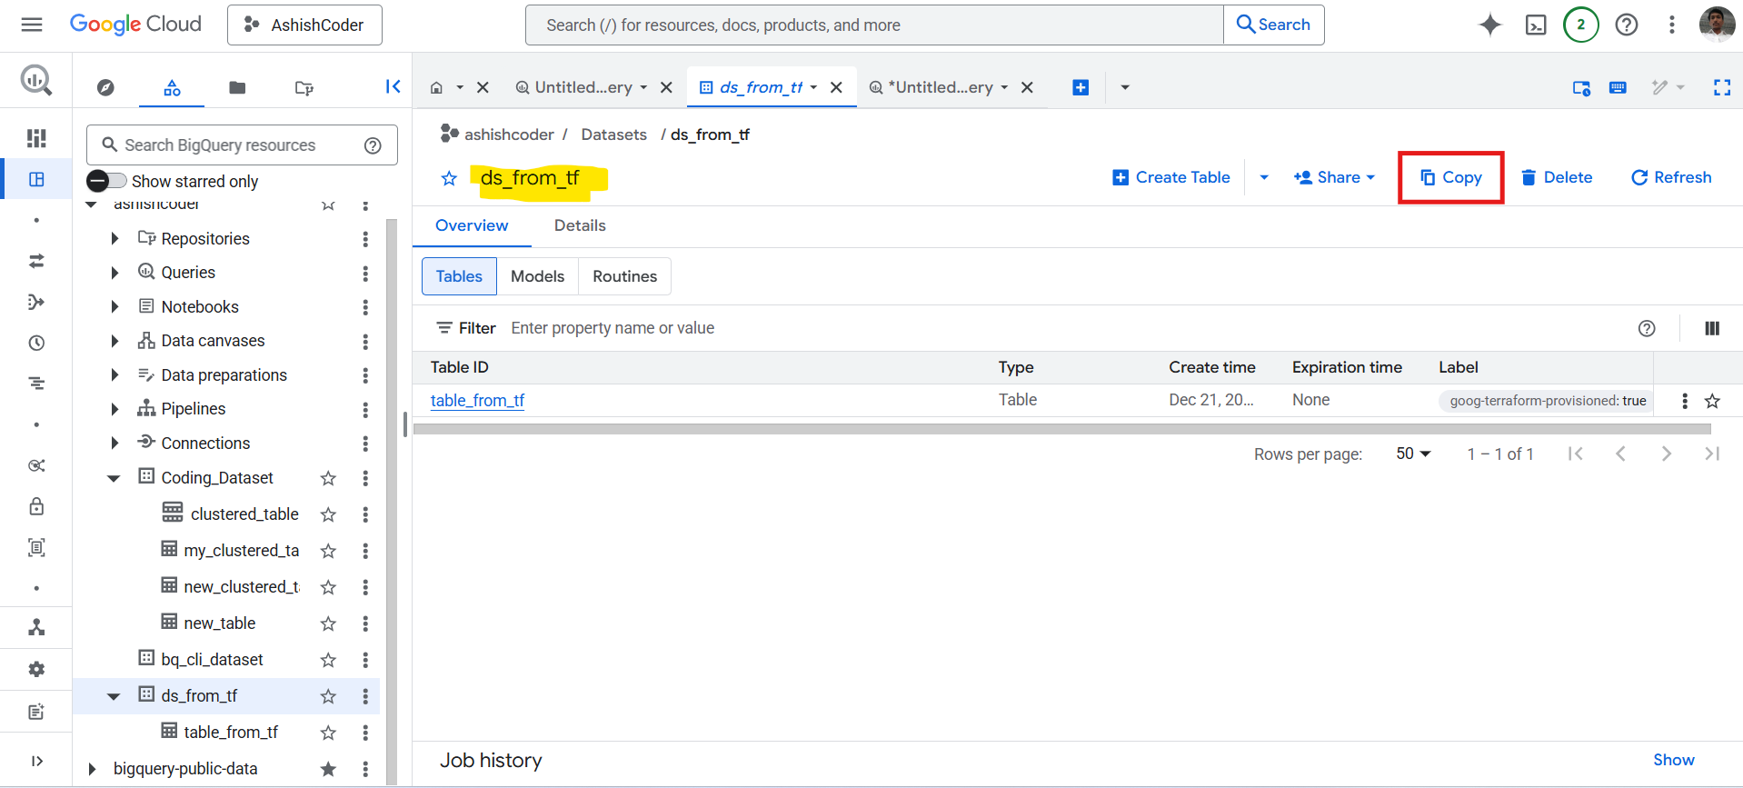Star table_from_tf row in table list
The image size is (1743, 788).
pos(1712,401)
